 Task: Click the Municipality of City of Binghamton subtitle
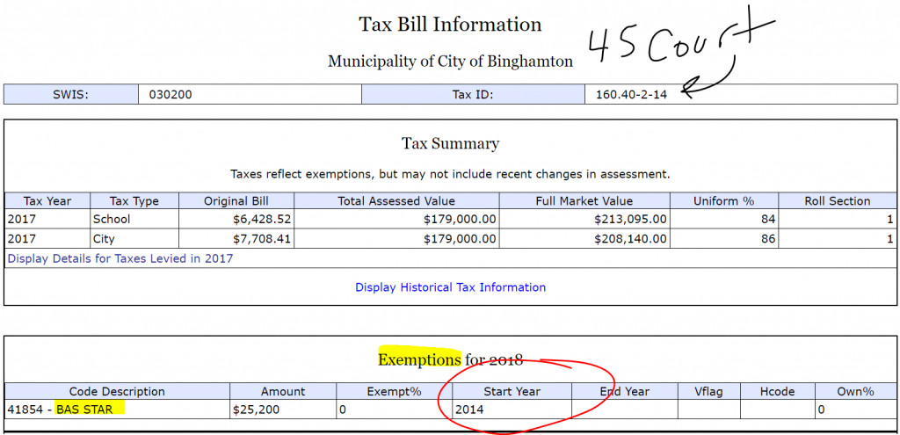click(450, 62)
